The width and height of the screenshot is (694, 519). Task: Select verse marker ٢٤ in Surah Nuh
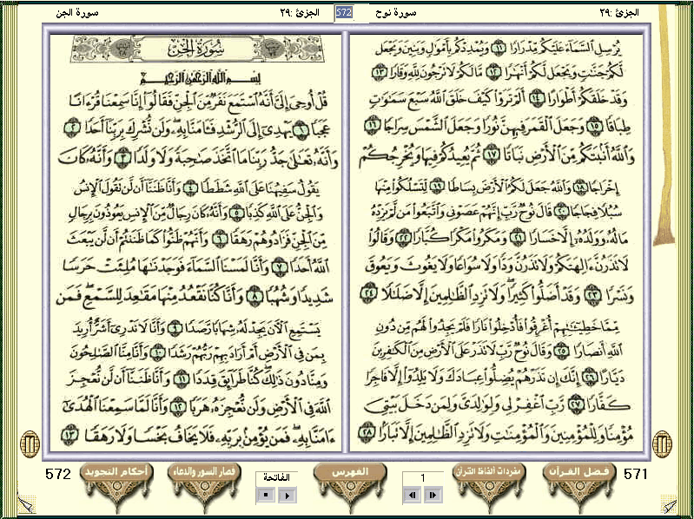369,295
